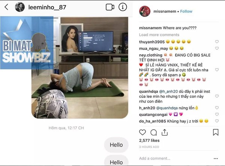Like thuyanh3905's comment heart

[217, 42]
